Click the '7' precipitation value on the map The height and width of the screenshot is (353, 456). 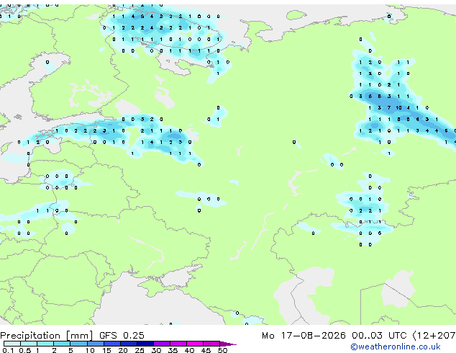click(x=389, y=108)
